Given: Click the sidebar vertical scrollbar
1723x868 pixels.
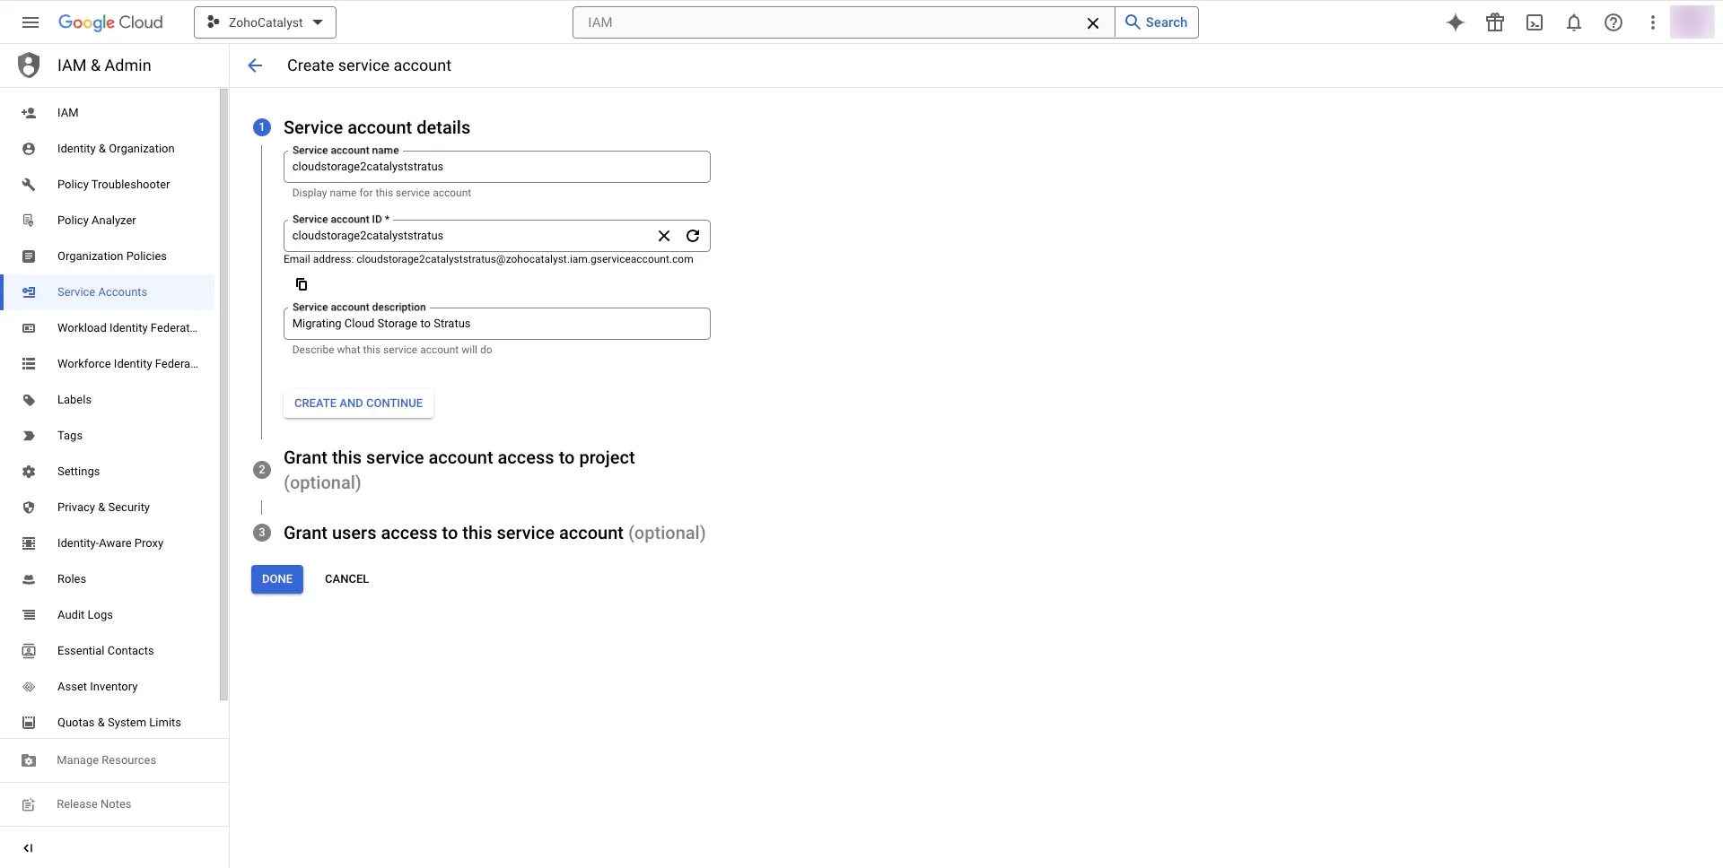Looking at the screenshot, I should (x=223, y=395).
